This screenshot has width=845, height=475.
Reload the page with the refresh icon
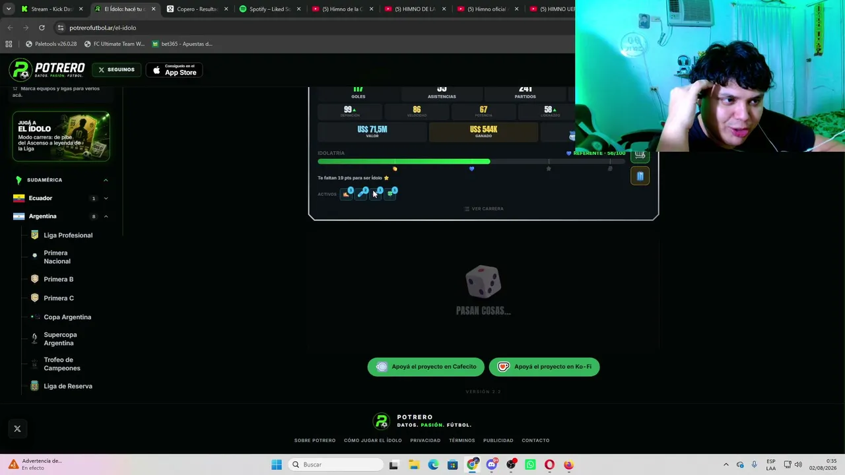pyautogui.click(x=42, y=28)
